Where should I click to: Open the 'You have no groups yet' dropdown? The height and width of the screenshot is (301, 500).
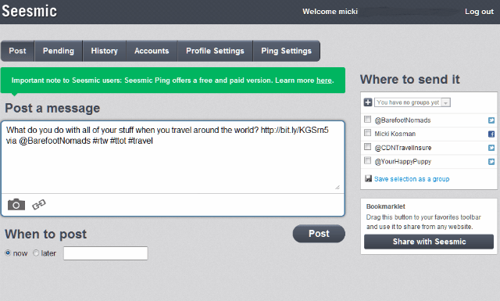point(412,102)
